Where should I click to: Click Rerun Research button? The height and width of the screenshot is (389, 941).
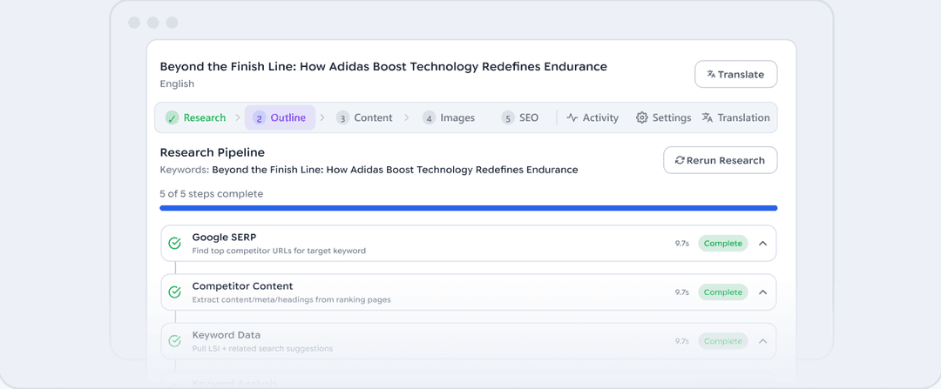[721, 160]
